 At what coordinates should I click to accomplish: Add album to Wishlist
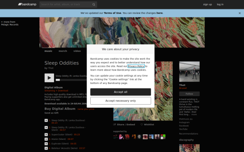(x=147, y=124)
